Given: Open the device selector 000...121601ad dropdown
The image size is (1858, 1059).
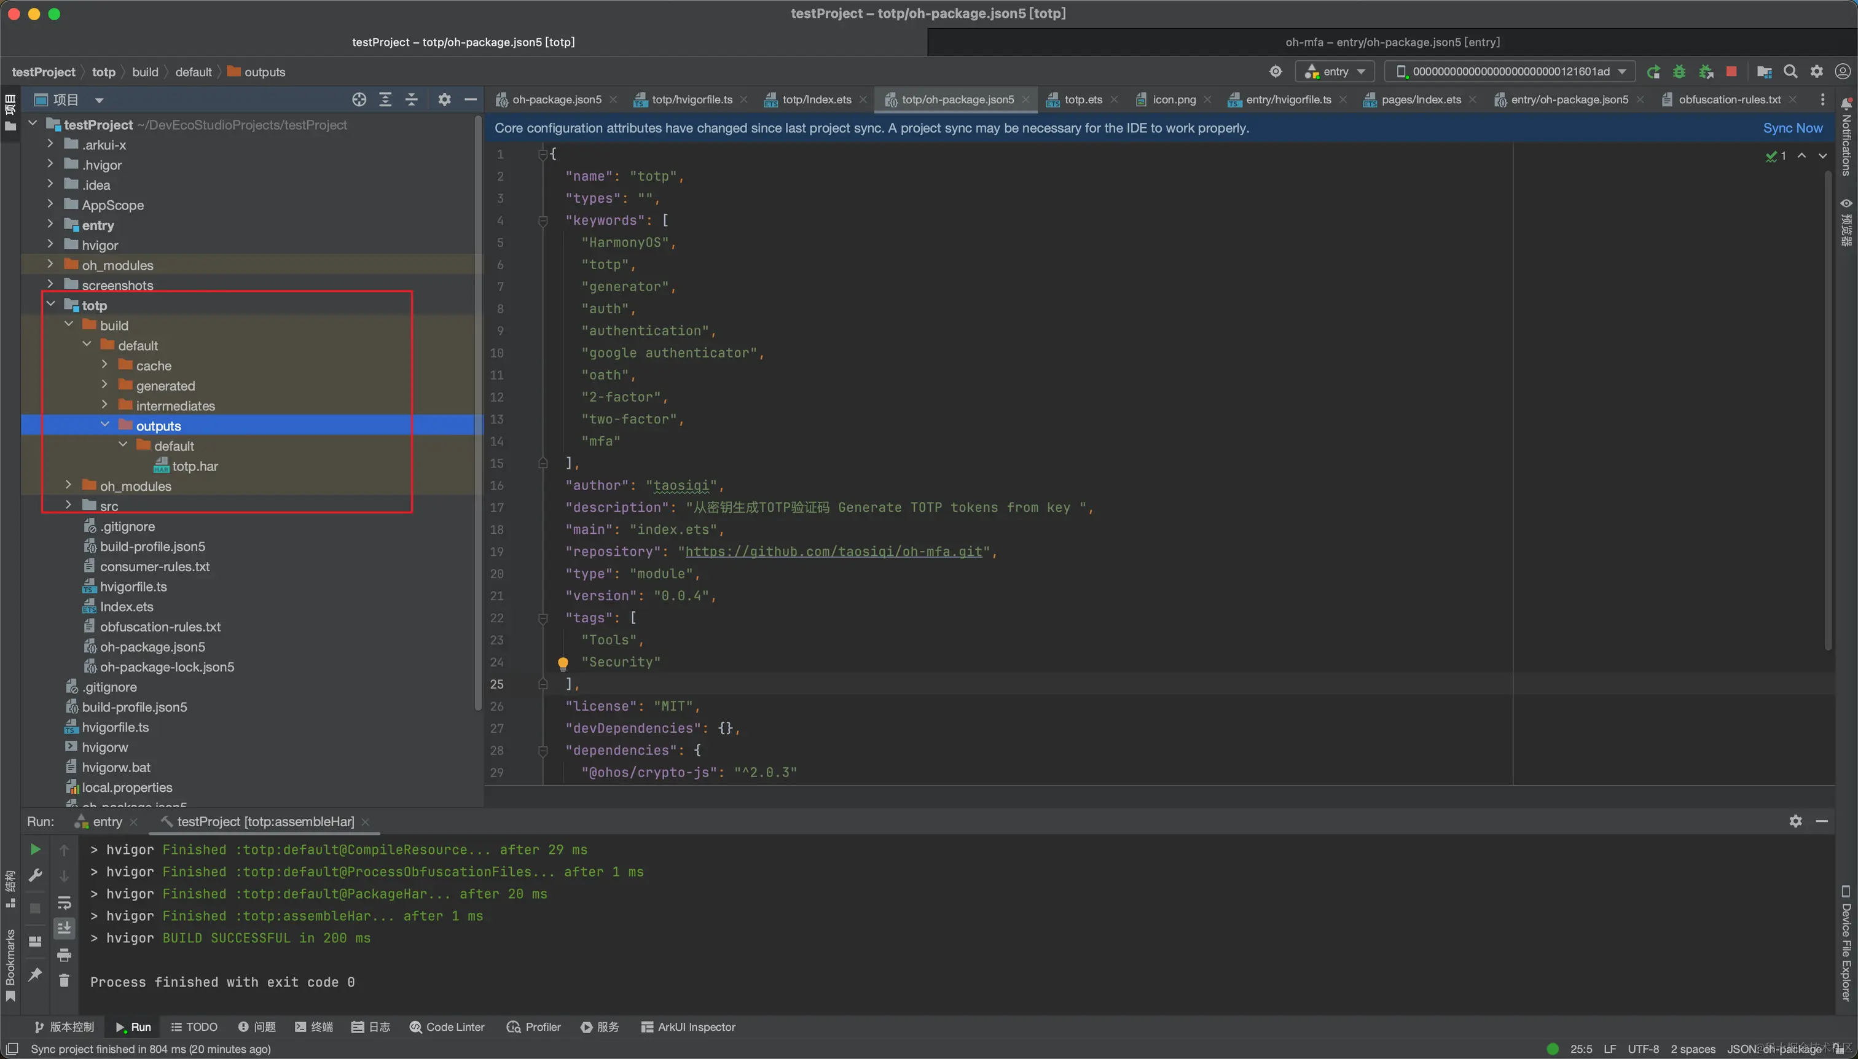Looking at the screenshot, I should click(1510, 71).
